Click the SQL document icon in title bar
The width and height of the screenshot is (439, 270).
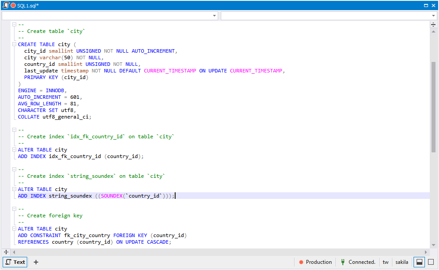(x=6, y=5)
